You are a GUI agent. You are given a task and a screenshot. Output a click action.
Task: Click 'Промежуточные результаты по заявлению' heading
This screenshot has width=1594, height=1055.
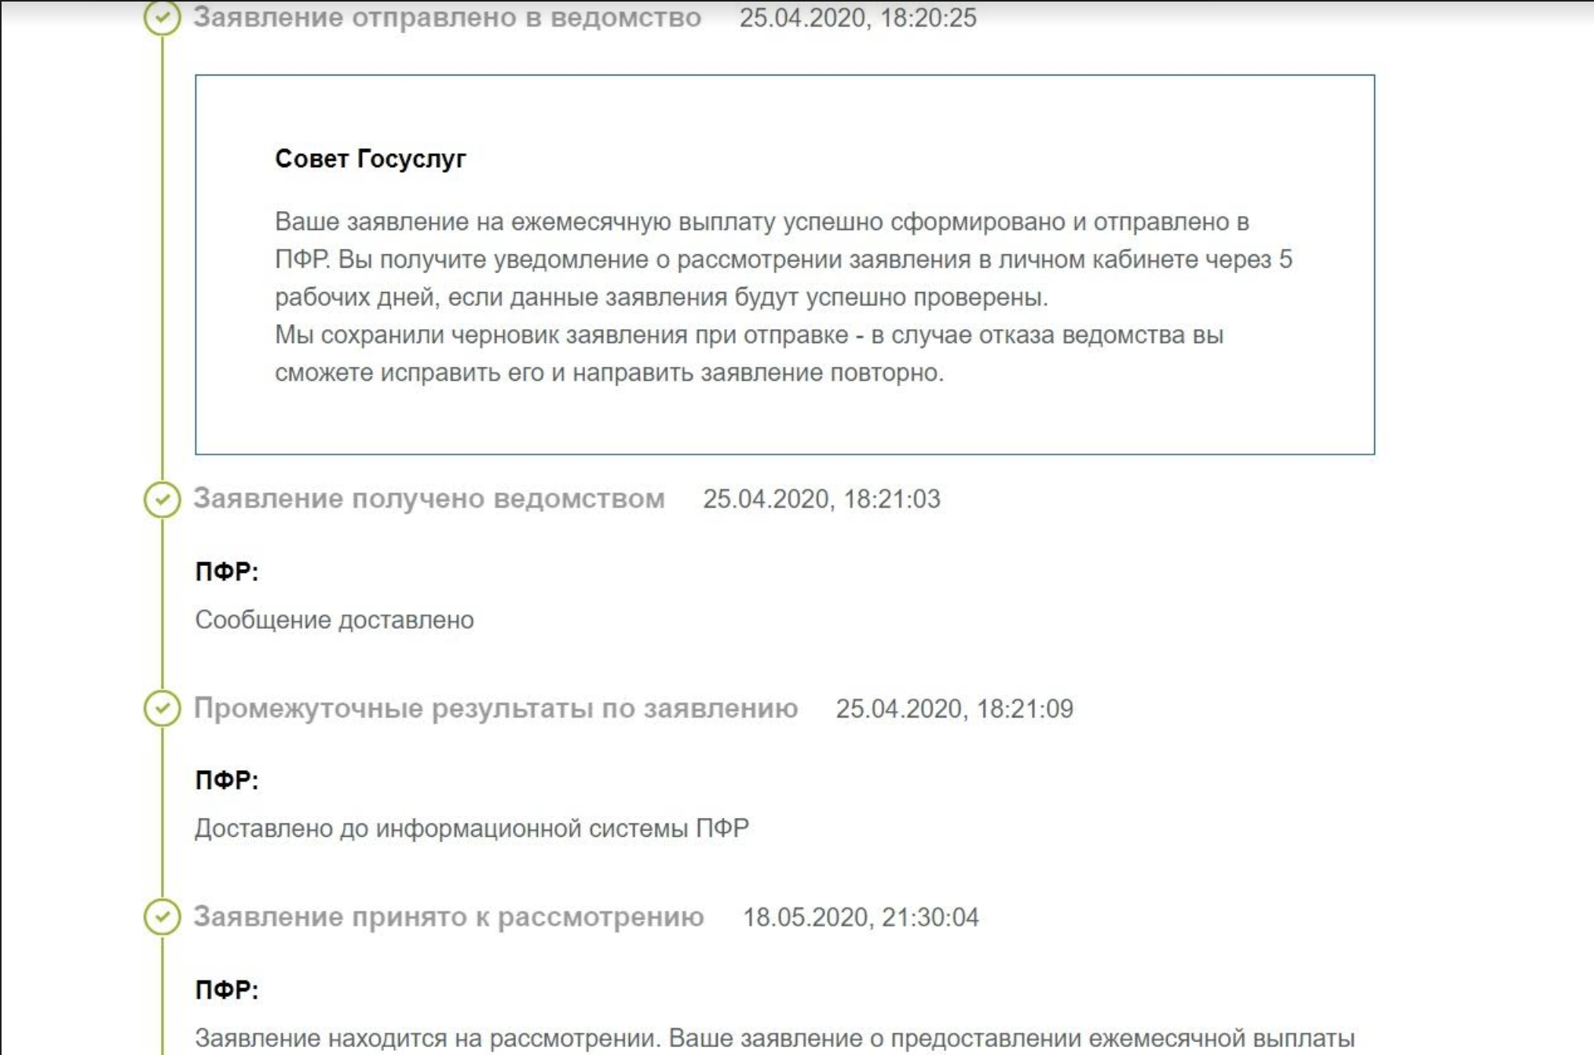tap(495, 708)
